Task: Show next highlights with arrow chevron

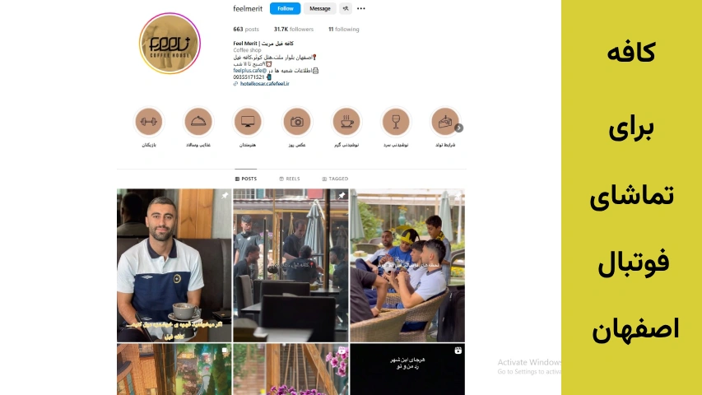Action: coord(459,128)
